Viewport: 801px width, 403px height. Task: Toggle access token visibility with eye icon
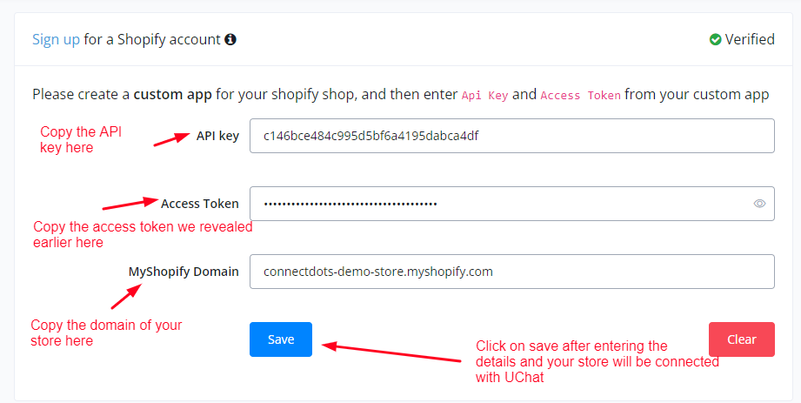[759, 204]
